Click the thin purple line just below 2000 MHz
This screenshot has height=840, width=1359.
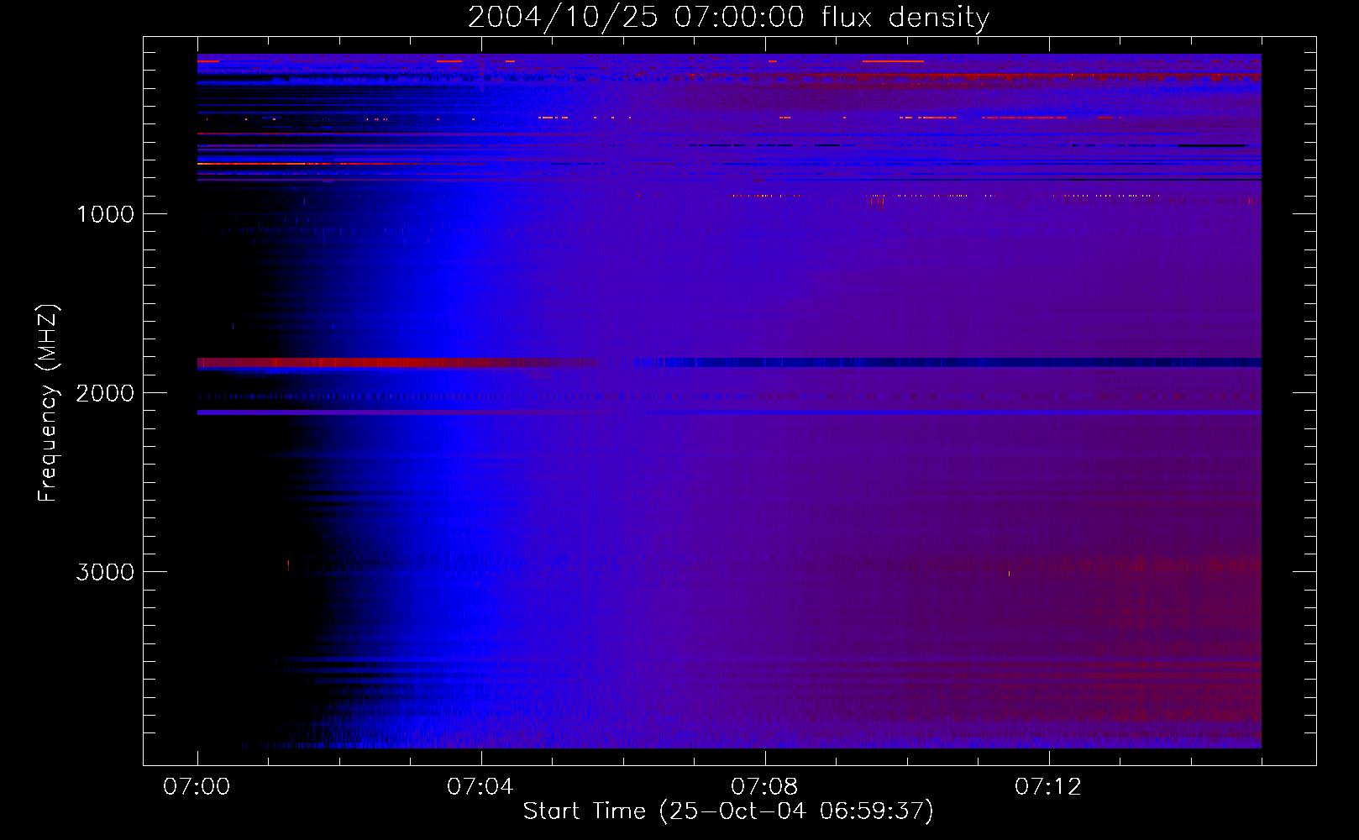point(729,412)
